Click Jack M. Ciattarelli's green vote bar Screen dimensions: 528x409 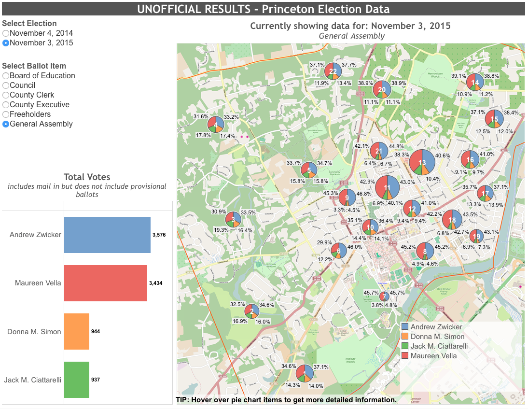pos(77,380)
